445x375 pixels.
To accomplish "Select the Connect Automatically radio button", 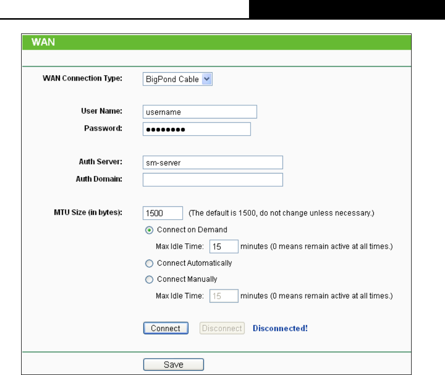I will pyautogui.click(x=149, y=263).
